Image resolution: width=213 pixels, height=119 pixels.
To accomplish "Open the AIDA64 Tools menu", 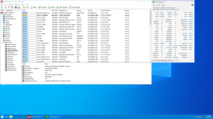I will [22, 4].
